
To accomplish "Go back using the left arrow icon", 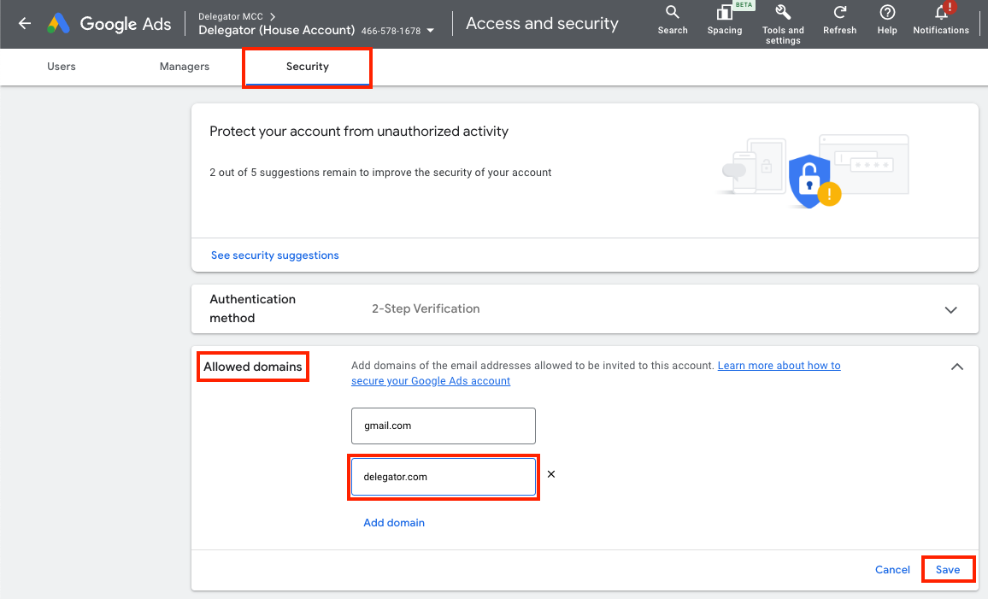I will pyautogui.click(x=25, y=24).
